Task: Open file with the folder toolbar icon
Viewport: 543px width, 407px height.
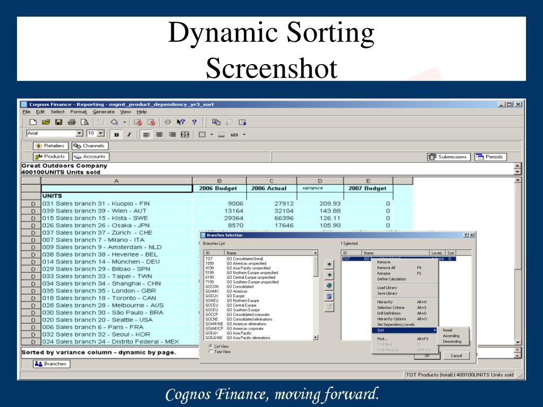Action: 46,122
